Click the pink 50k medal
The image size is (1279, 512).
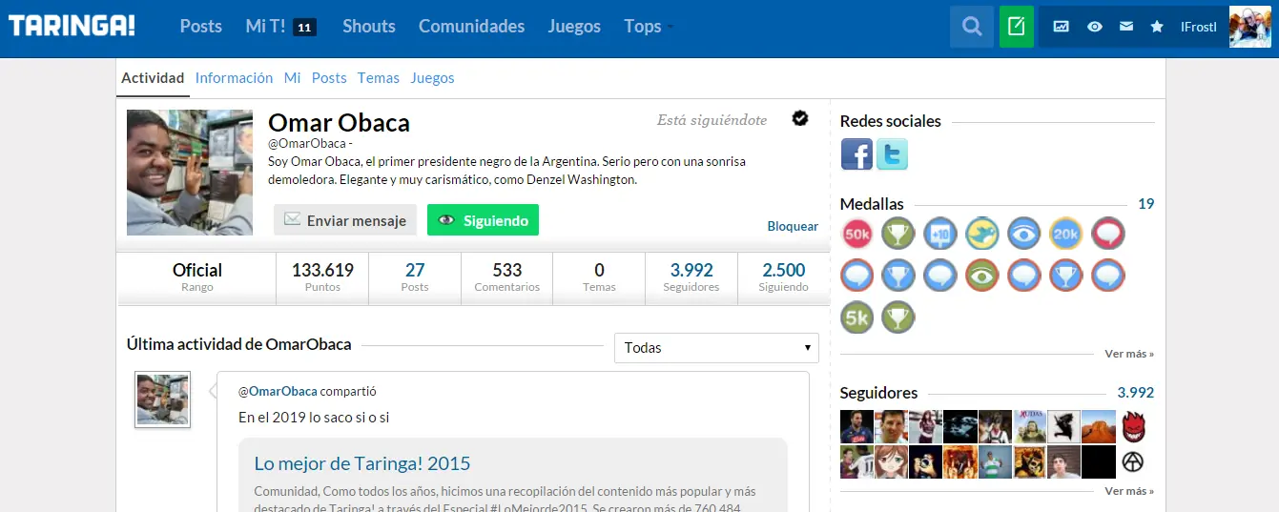(x=857, y=234)
